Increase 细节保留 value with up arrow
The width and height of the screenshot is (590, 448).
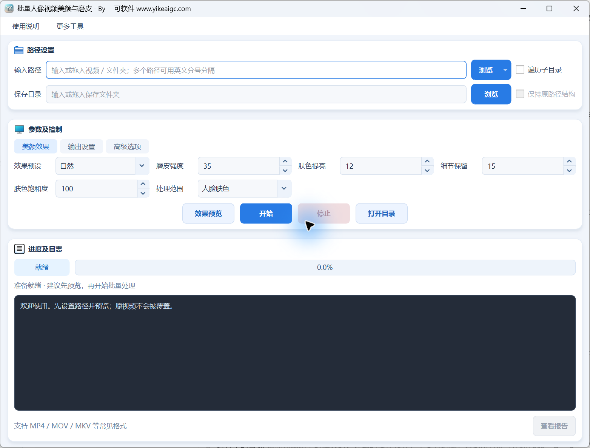(x=569, y=162)
